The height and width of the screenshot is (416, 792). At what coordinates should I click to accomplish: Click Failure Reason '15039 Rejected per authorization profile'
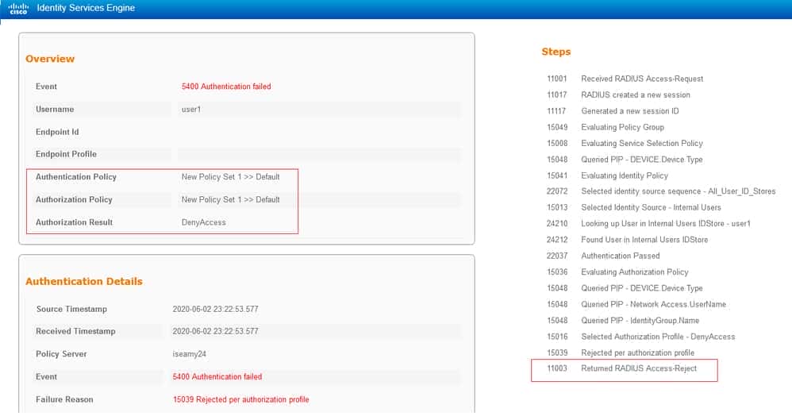tap(241, 399)
